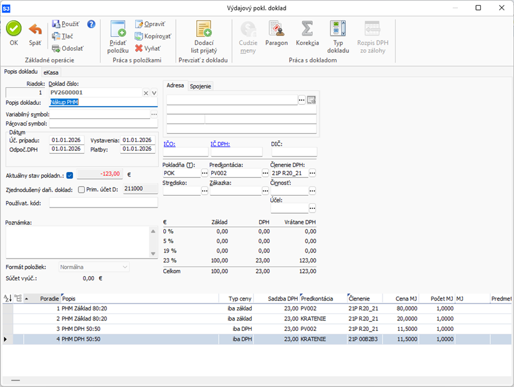Click the blue help question mark icon
Screen dimensions: 514x387
91,24
